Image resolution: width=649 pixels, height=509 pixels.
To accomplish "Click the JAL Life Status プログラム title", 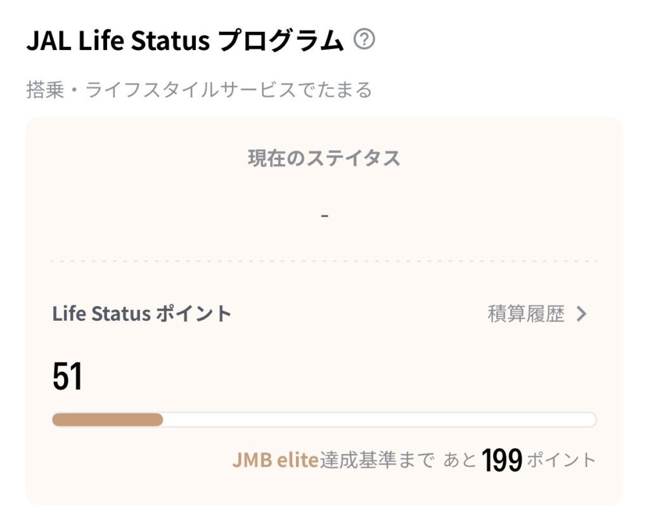I will coord(184,41).
